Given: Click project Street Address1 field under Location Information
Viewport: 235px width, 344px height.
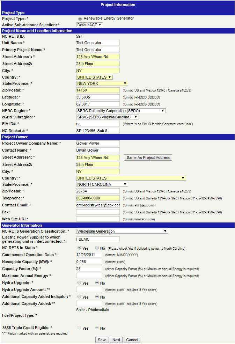Looking at the screenshot, I should click(98, 57).
